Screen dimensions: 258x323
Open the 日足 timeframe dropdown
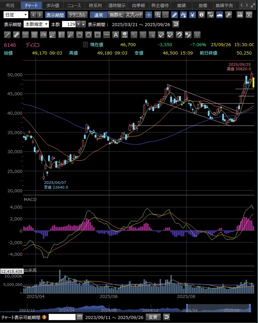point(16,15)
